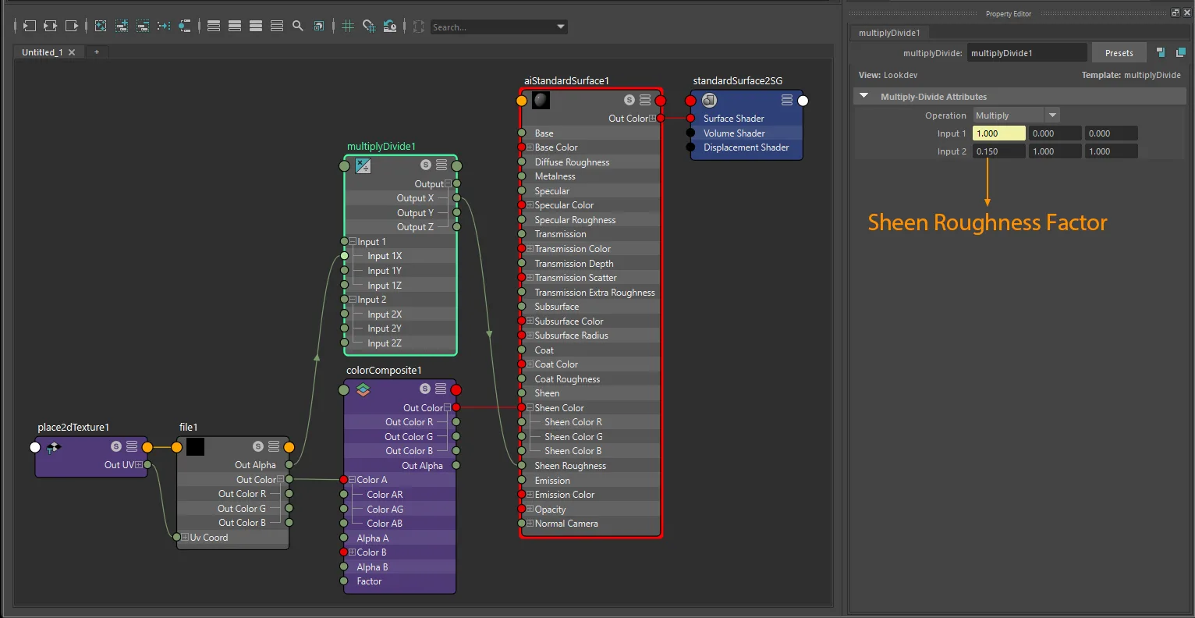Select the multiplyDivide1 Property Editor tab
Viewport: 1195px width, 618px height.
pyautogui.click(x=889, y=33)
